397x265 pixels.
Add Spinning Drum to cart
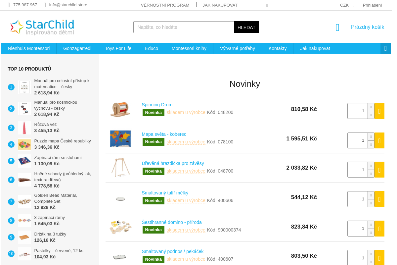click(x=379, y=111)
